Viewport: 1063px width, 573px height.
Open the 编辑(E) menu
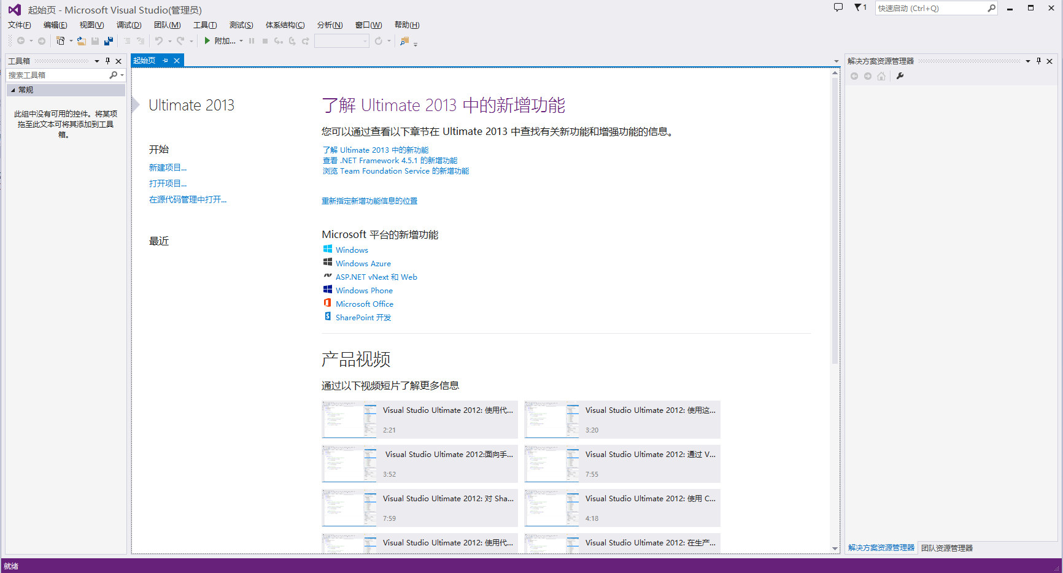click(55, 25)
